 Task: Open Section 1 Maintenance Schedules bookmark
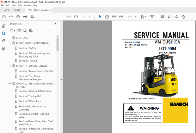point(36,71)
